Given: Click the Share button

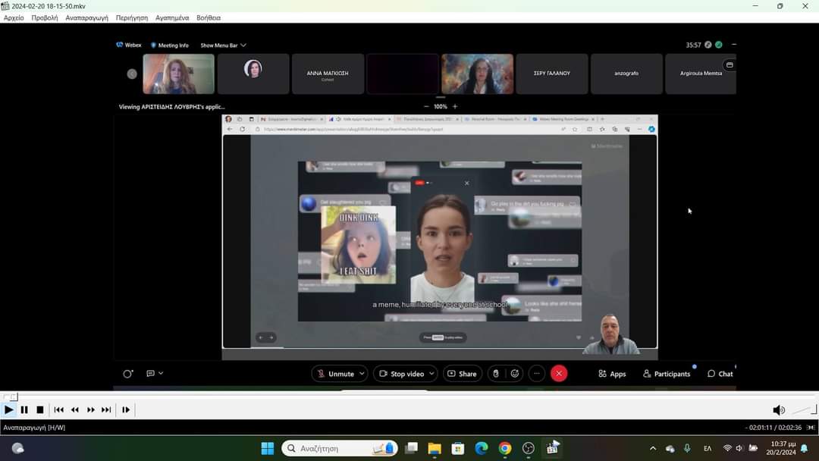Looking at the screenshot, I should (x=463, y=374).
